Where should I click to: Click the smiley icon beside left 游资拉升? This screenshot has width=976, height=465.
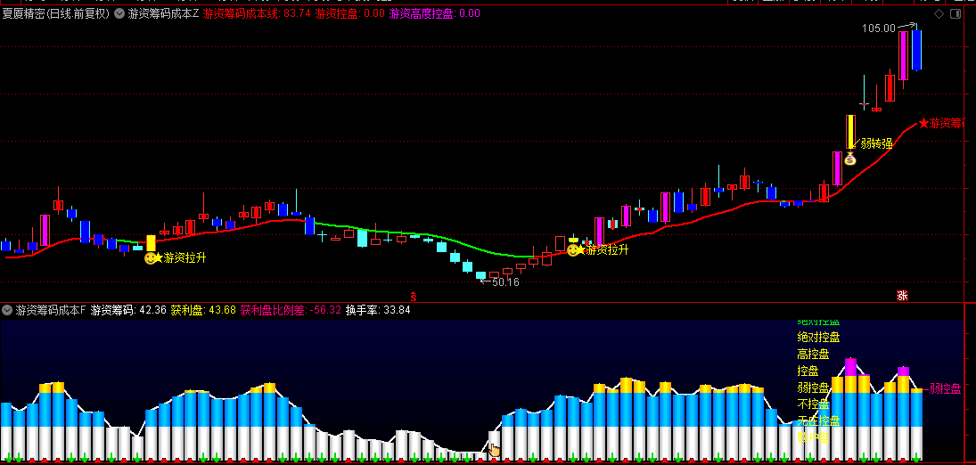point(150,257)
